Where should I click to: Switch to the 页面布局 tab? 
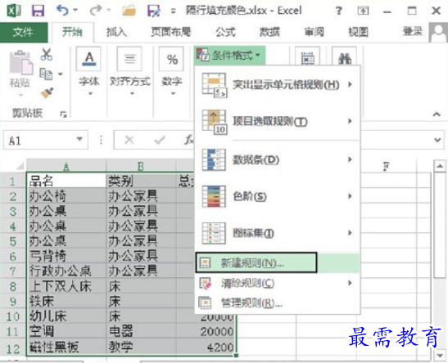170,32
